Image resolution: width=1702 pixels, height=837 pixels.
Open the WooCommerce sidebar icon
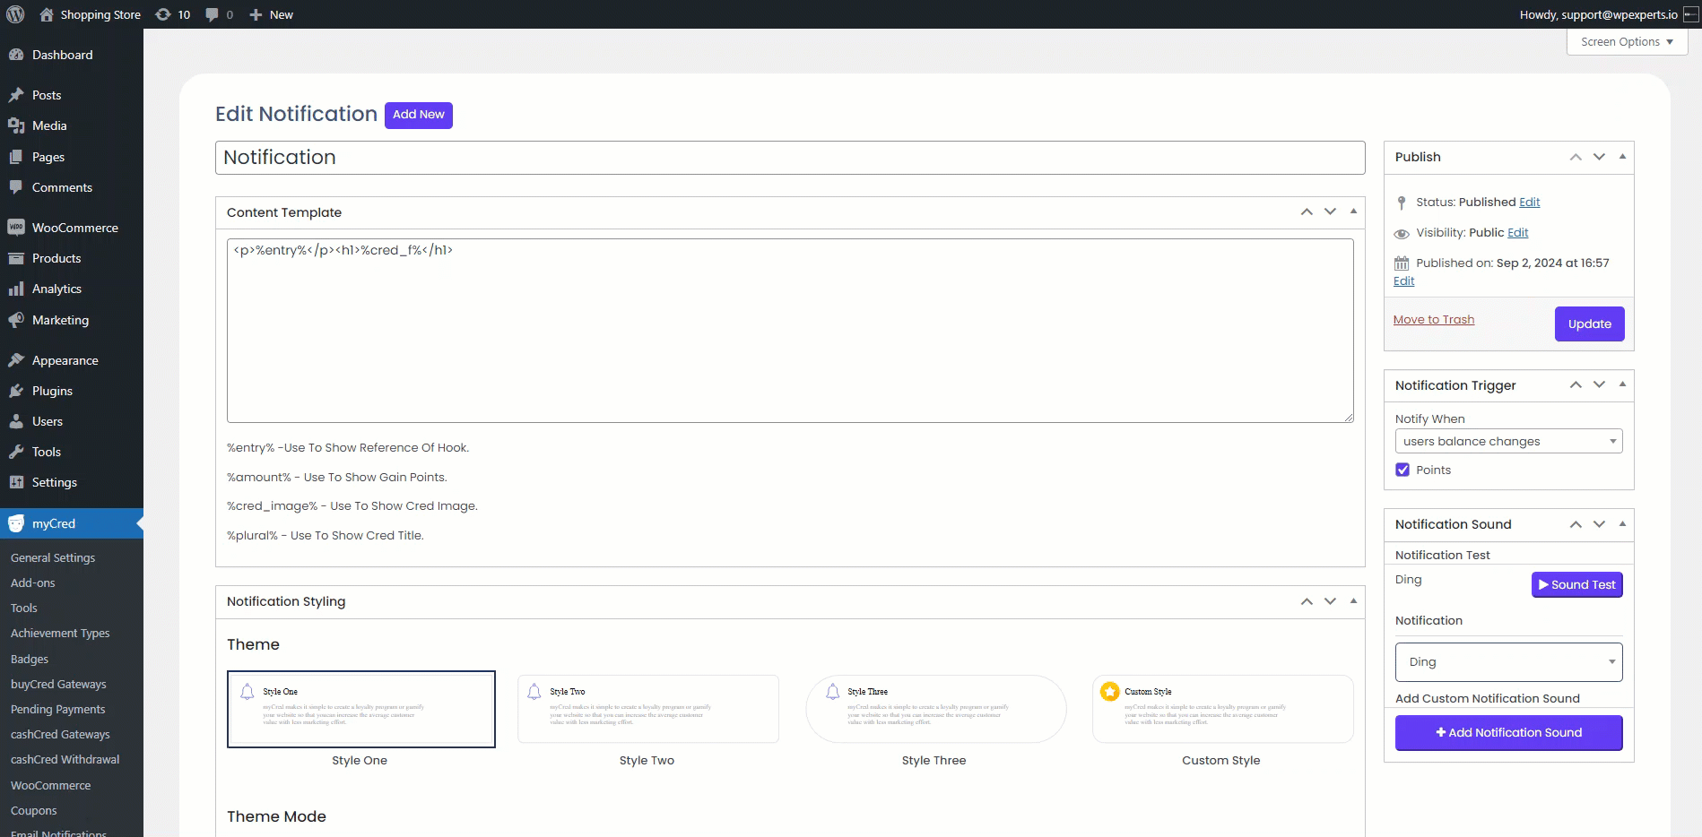[x=16, y=228]
